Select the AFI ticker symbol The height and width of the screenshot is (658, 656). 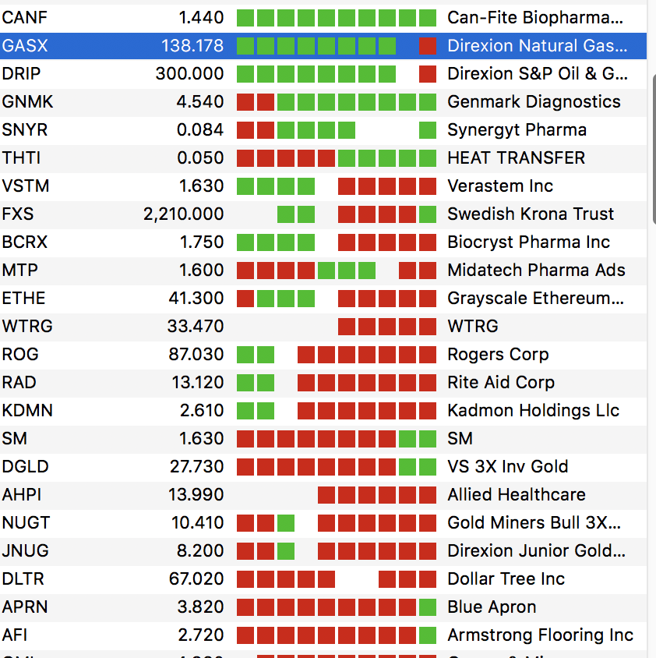click(x=14, y=635)
